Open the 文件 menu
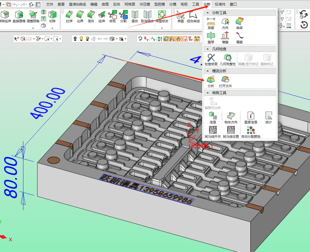 point(50,4)
